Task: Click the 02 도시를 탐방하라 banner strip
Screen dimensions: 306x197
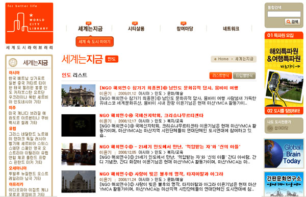Action: [284, 111]
